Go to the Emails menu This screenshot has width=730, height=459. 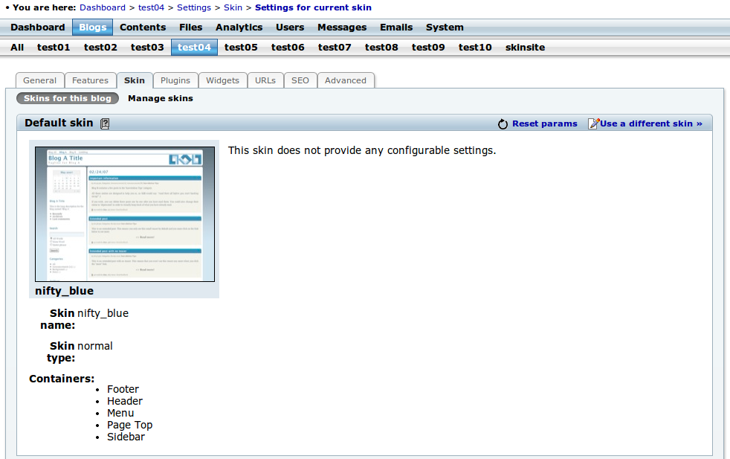click(x=396, y=28)
